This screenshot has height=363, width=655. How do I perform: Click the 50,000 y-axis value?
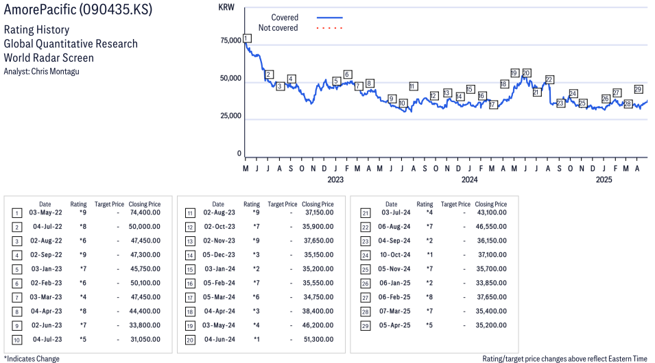pyautogui.click(x=230, y=78)
